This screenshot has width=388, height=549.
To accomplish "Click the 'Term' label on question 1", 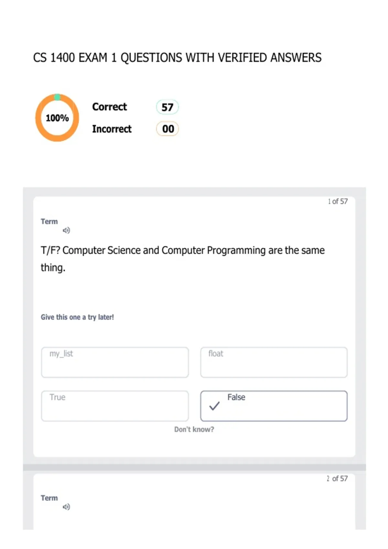I will 49,222.
